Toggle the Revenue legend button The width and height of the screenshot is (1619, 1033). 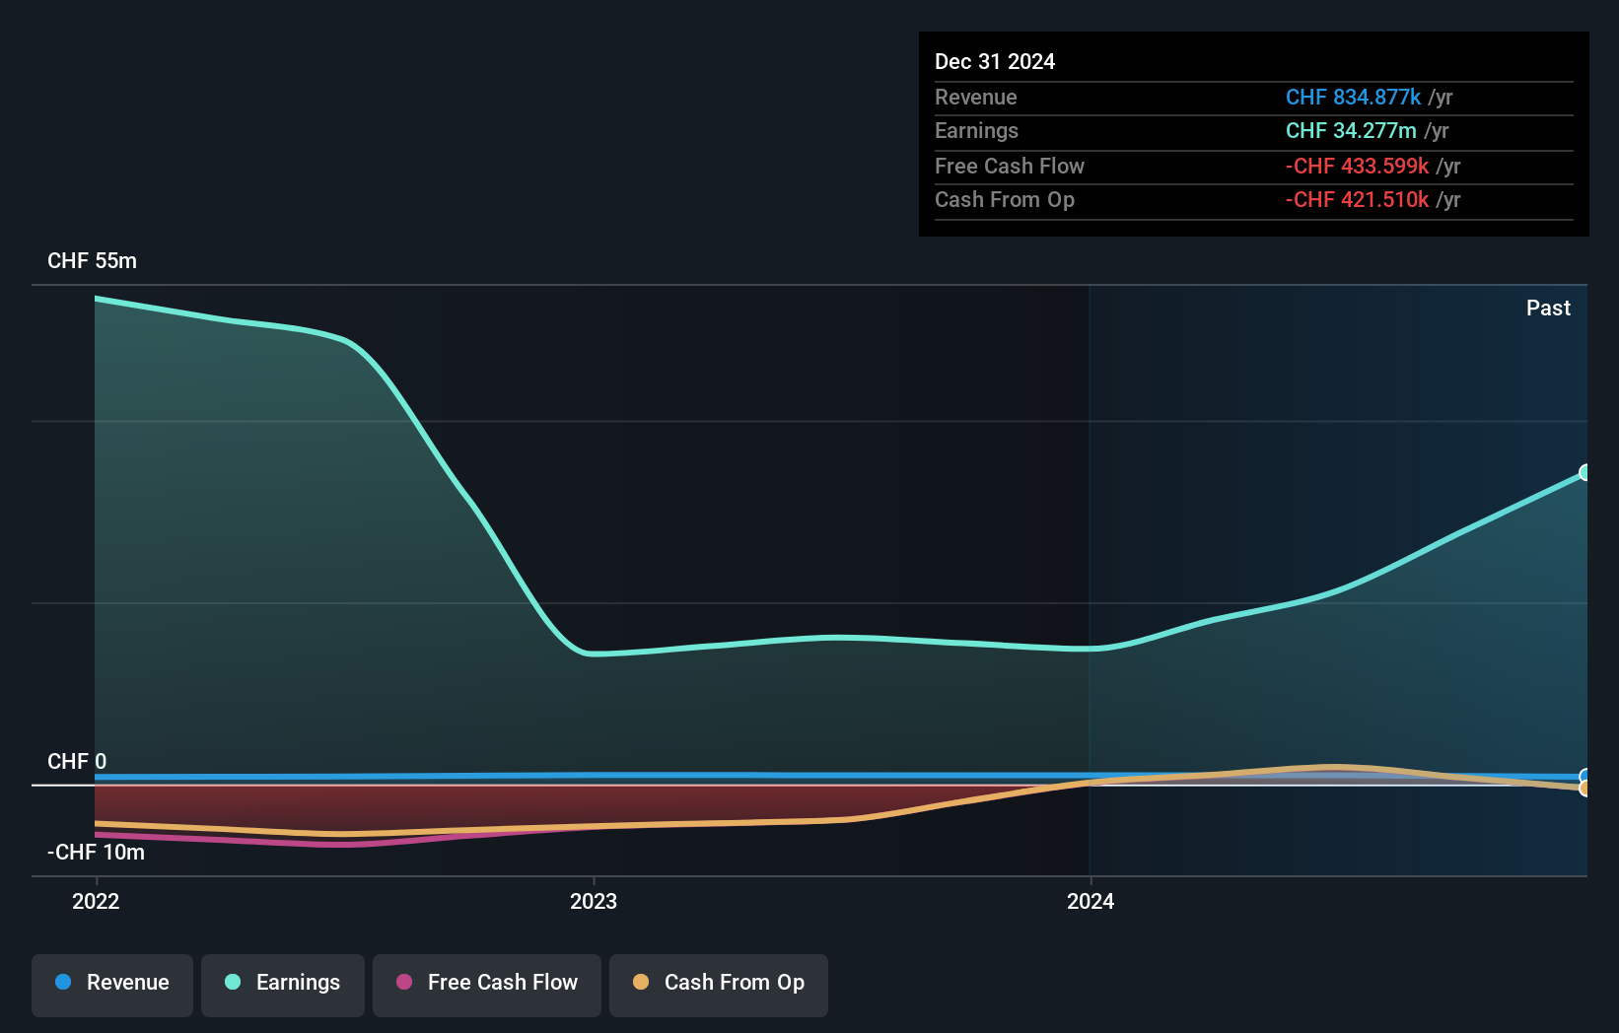tap(112, 985)
